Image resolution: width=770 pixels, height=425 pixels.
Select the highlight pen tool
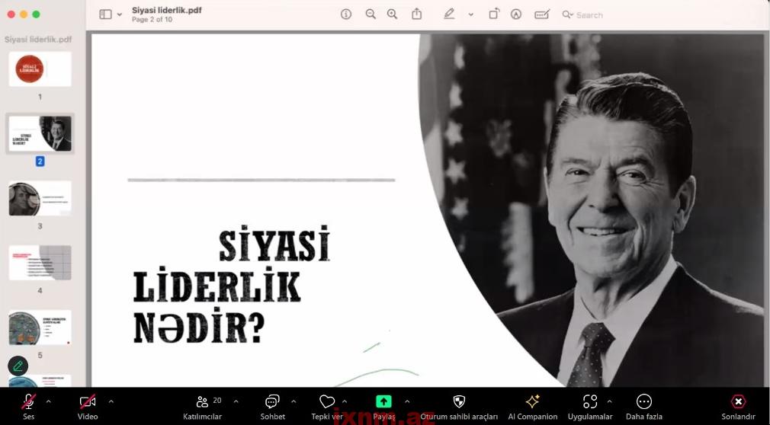450,14
